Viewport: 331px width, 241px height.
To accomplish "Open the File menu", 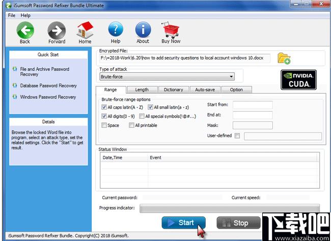I will [12, 15].
